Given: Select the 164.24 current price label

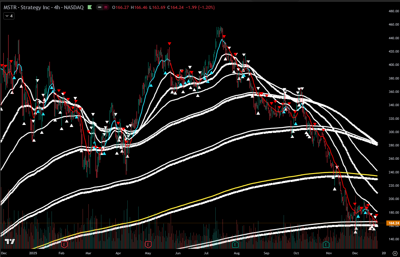Looking at the screenshot, I should (x=393, y=223).
